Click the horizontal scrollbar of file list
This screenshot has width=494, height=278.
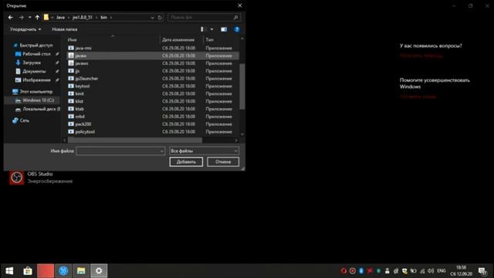(134, 141)
